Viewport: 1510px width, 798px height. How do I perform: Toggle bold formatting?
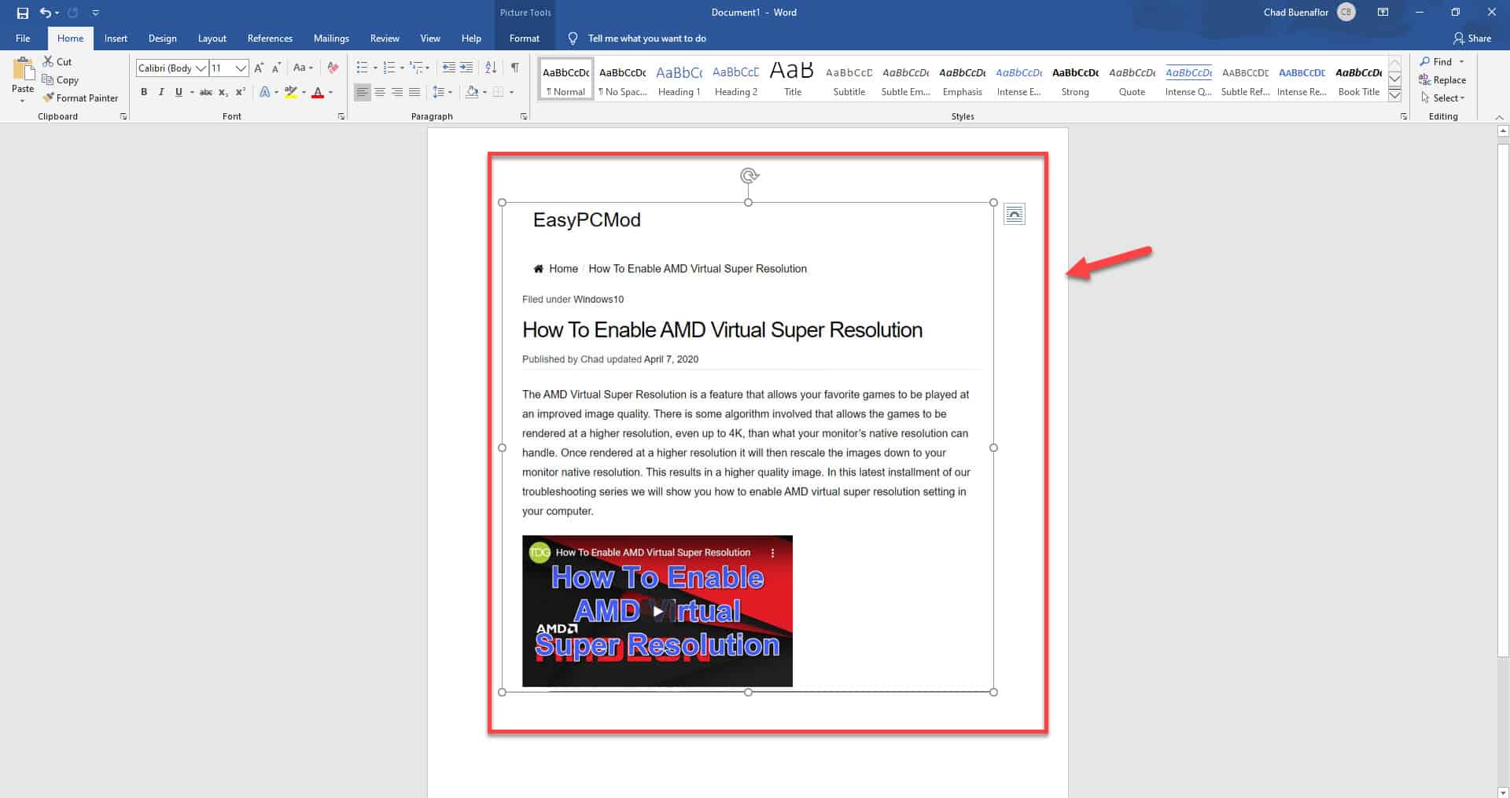click(x=144, y=92)
